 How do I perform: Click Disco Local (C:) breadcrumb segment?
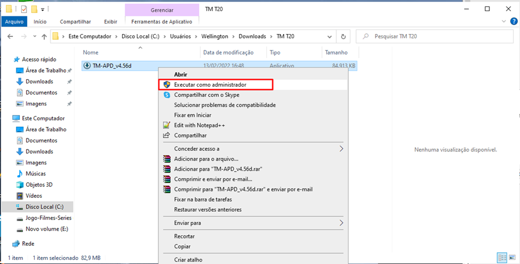(141, 36)
